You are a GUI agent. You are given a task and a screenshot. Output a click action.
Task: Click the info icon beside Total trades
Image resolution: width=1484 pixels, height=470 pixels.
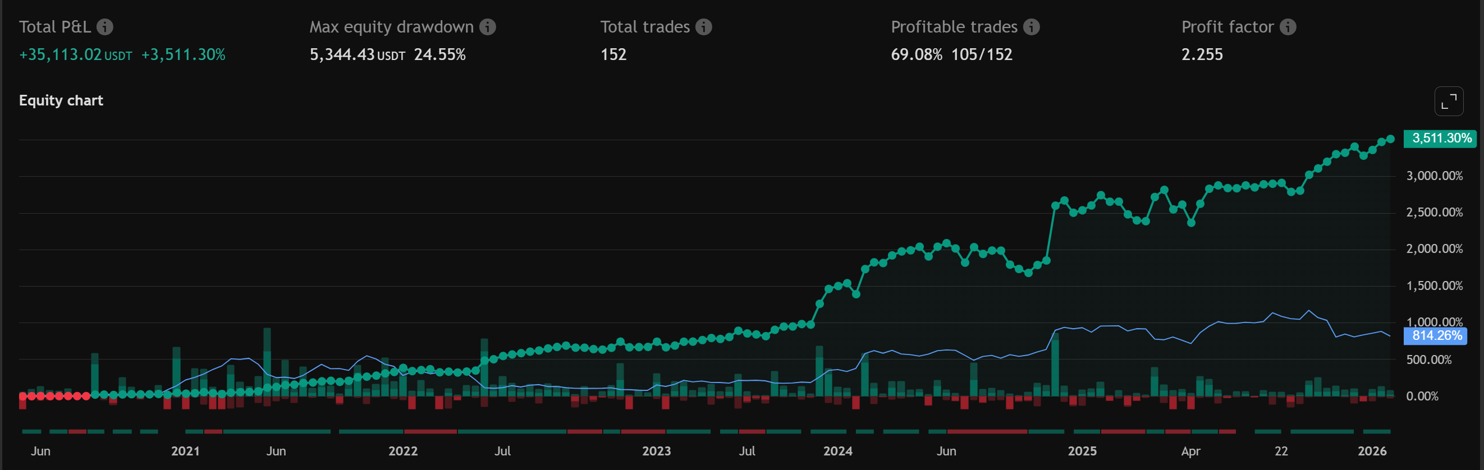(x=703, y=27)
